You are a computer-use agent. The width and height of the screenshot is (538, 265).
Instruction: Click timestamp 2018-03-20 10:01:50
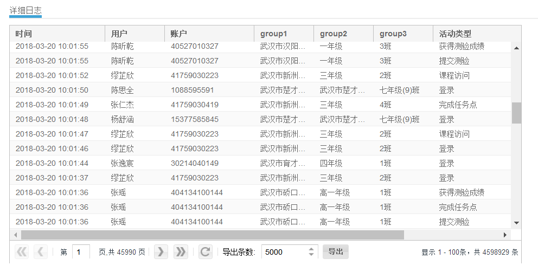click(52, 90)
